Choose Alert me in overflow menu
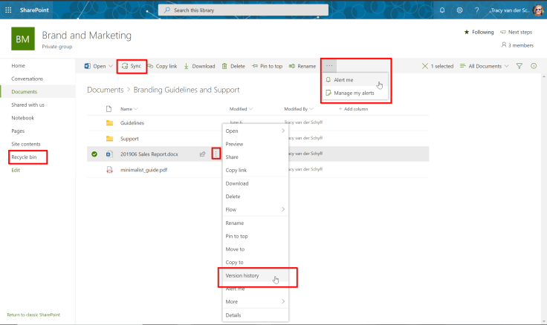This screenshot has height=325, width=547. pos(343,79)
